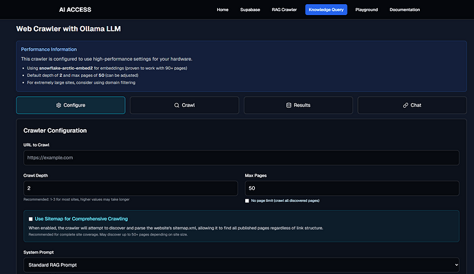Select the Knowledge Query nav button

pyautogui.click(x=326, y=10)
